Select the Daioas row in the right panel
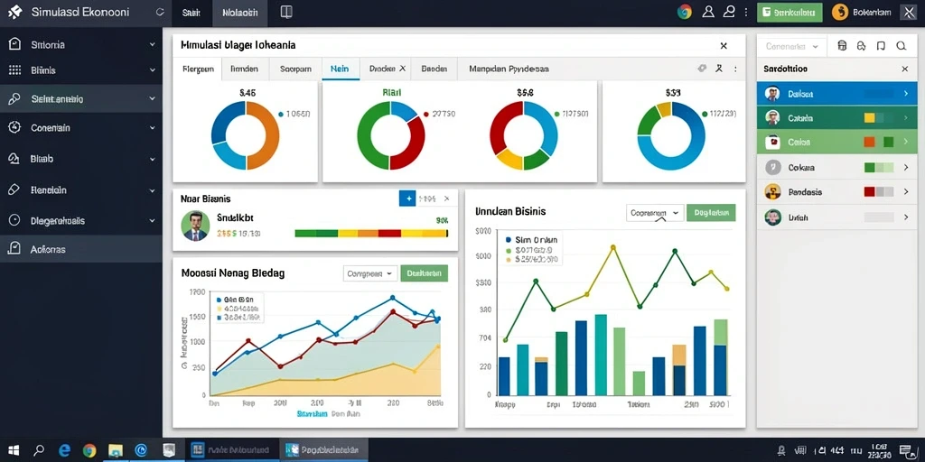Image resolution: width=925 pixels, height=462 pixels. (836, 94)
